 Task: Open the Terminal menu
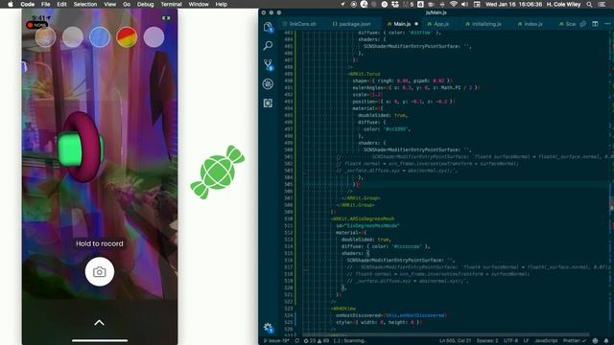[171, 4]
